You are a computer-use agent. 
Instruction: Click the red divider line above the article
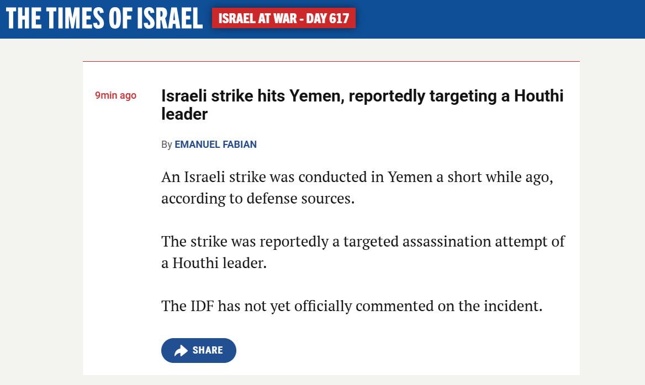pyautogui.click(x=331, y=61)
